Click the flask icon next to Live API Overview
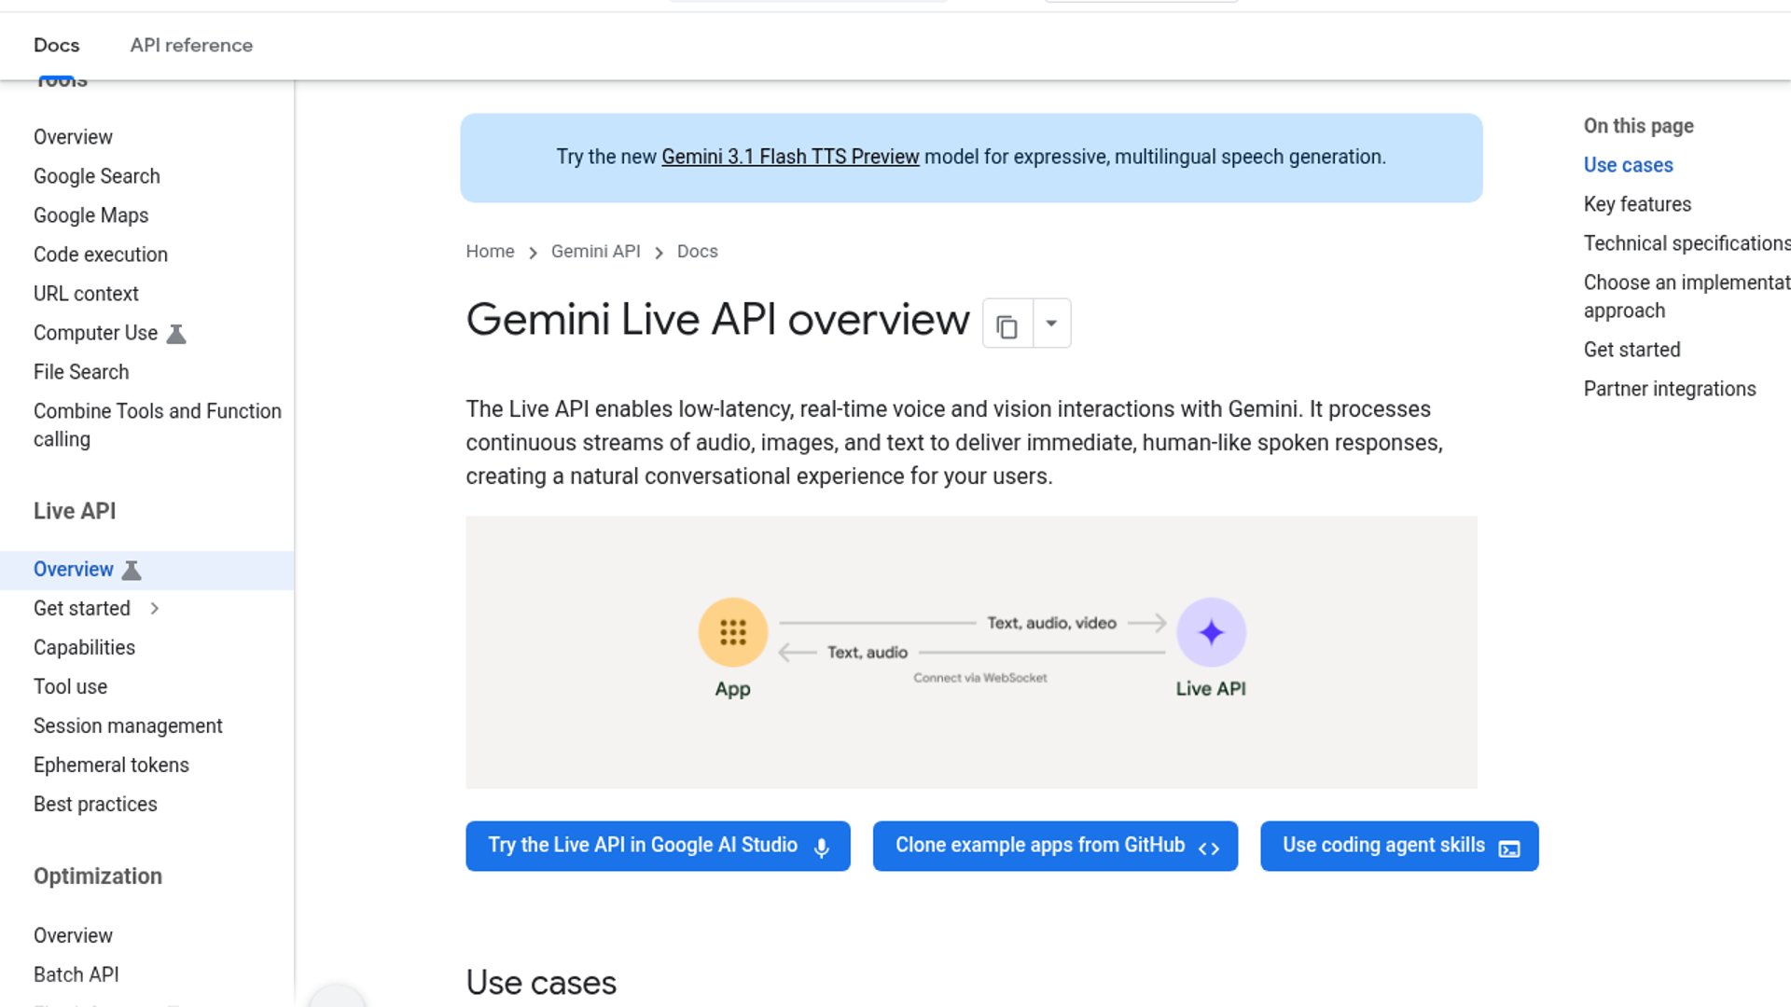Image resolution: width=1791 pixels, height=1007 pixels. tap(132, 571)
